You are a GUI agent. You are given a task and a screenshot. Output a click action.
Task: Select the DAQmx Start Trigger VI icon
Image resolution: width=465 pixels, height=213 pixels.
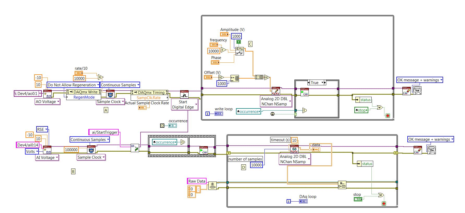[x=184, y=94]
